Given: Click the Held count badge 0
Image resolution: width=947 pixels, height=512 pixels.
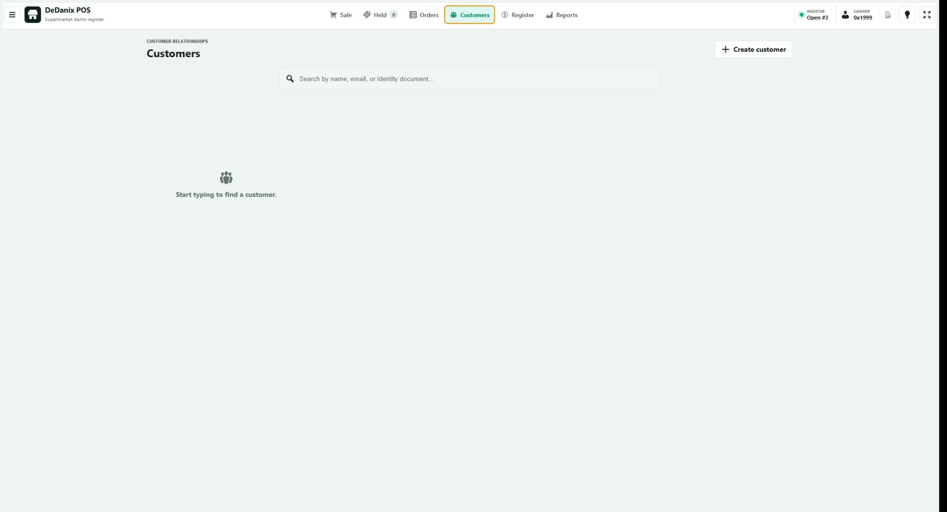Looking at the screenshot, I should (x=394, y=15).
